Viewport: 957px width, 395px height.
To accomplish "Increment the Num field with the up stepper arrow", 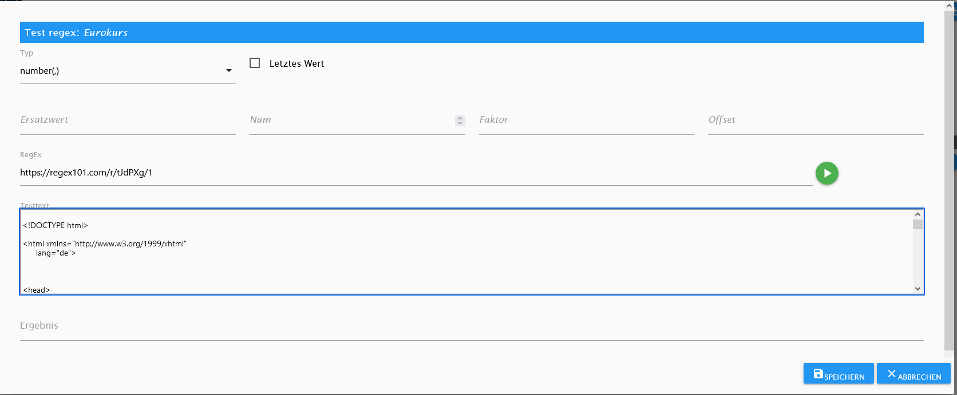I will (460, 118).
